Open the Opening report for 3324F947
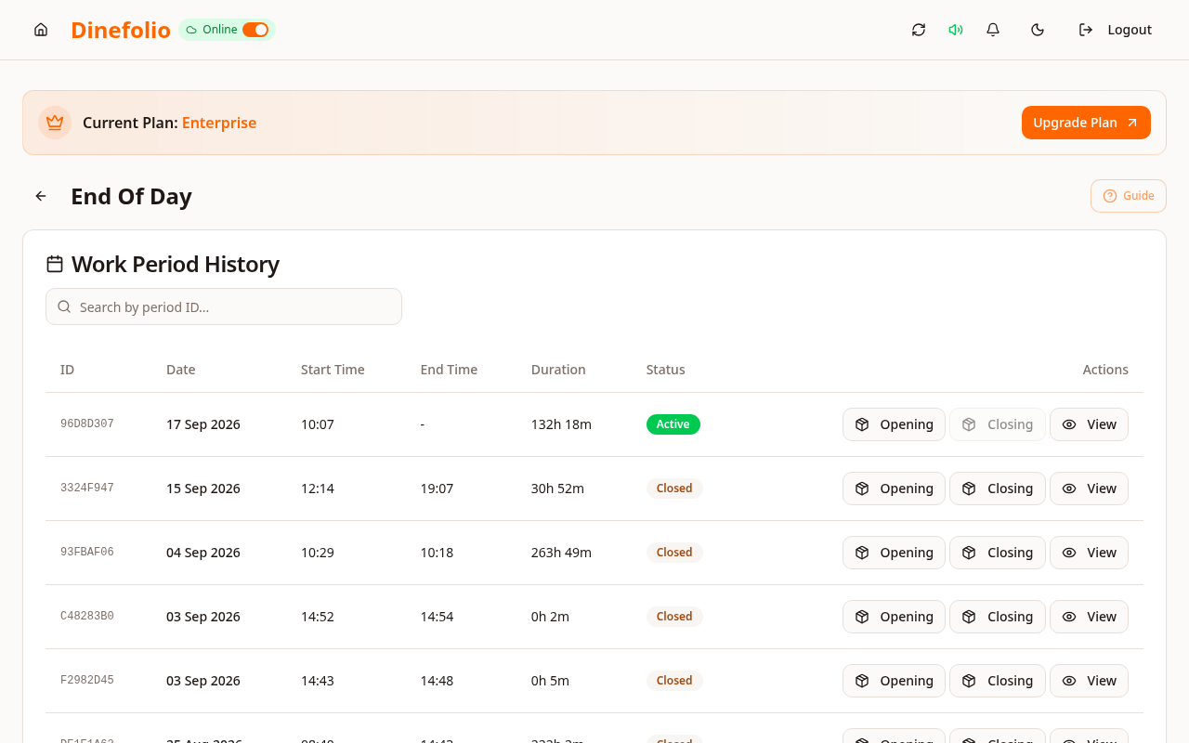Screen dimensions: 1189x743 894,489
